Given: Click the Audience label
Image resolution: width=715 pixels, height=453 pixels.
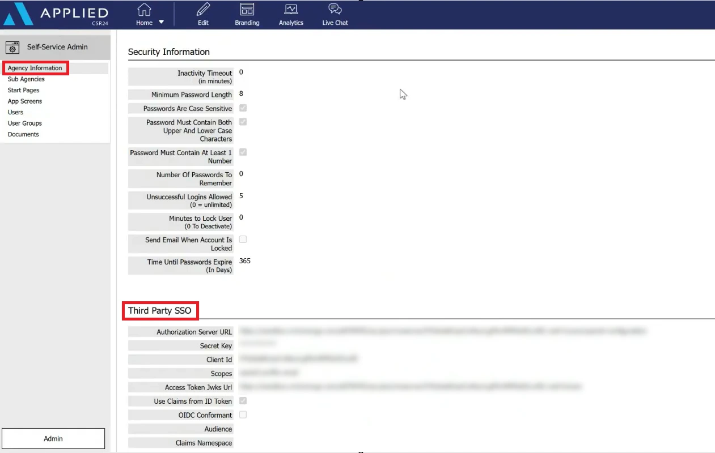Looking at the screenshot, I should point(218,429).
